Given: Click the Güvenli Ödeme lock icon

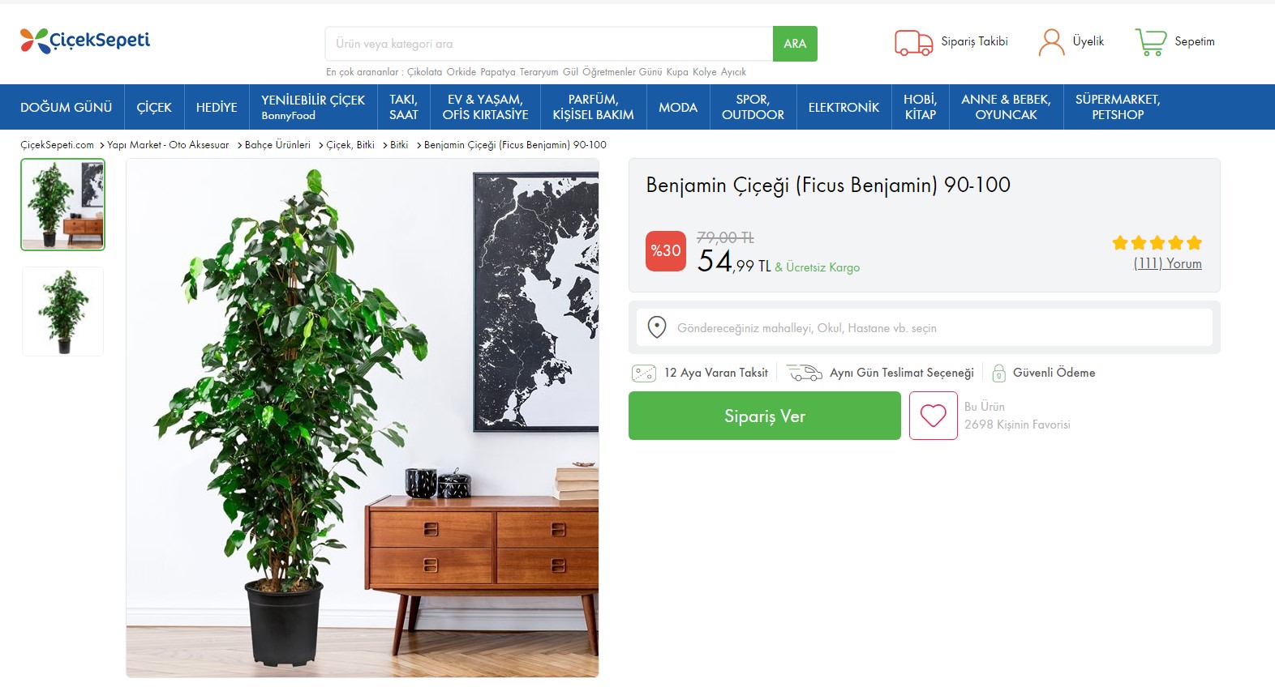Looking at the screenshot, I should click(999, 373).
